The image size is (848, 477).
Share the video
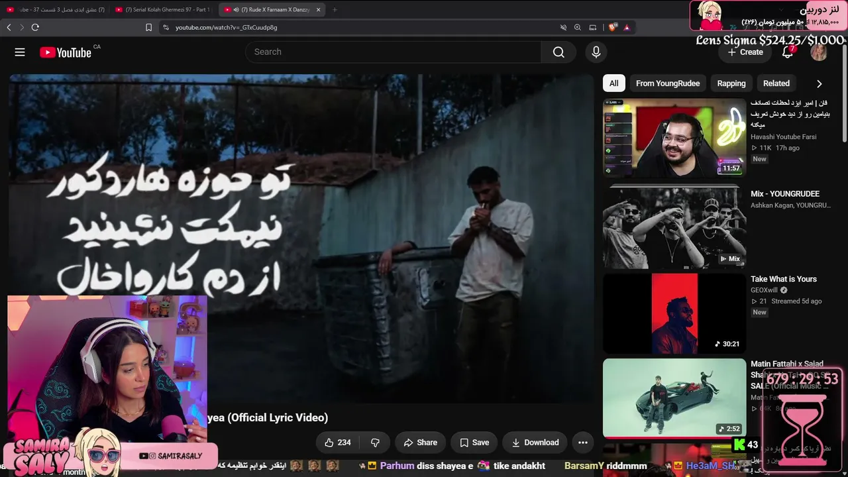tap(421, 443)
